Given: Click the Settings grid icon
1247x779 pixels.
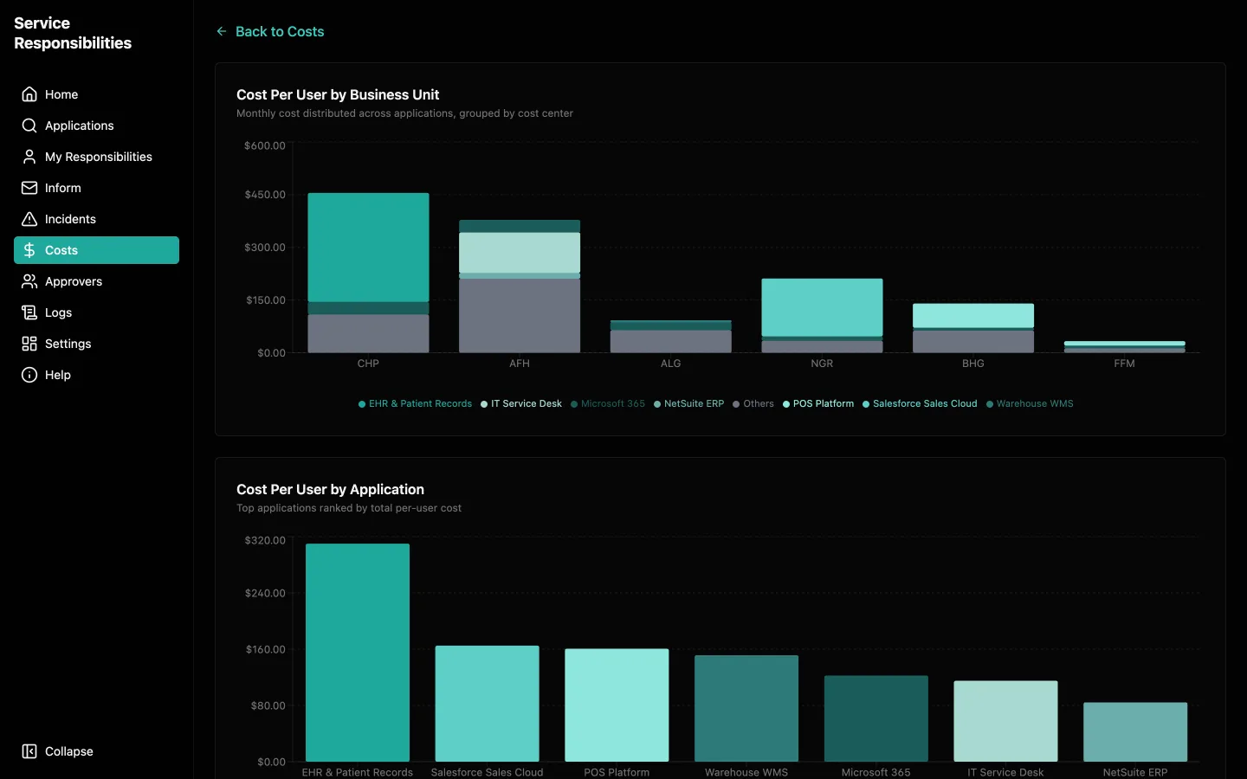Looking at the screenshot, I should (29, 344).
